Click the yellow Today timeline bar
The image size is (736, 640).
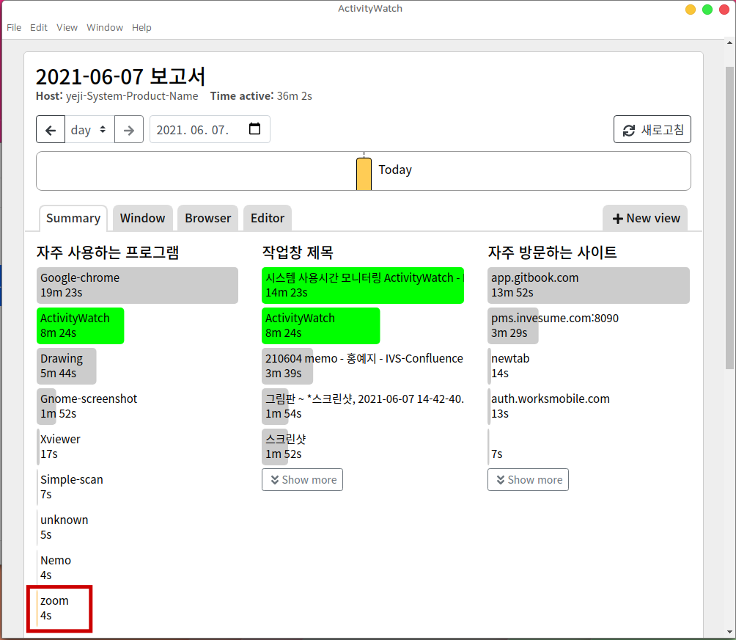pos(364,174)
